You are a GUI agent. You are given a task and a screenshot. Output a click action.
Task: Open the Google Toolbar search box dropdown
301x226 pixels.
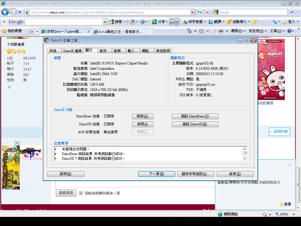(105, 22)
